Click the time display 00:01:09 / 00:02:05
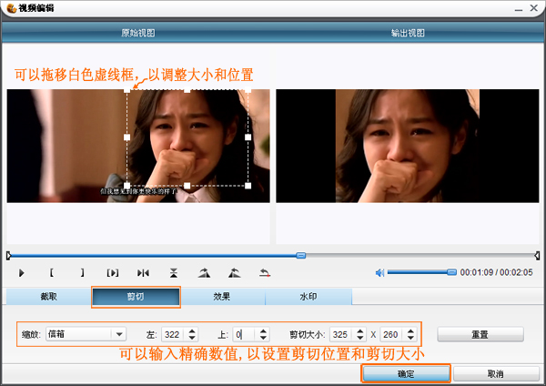Screen dimensions: 546x386 496,272
